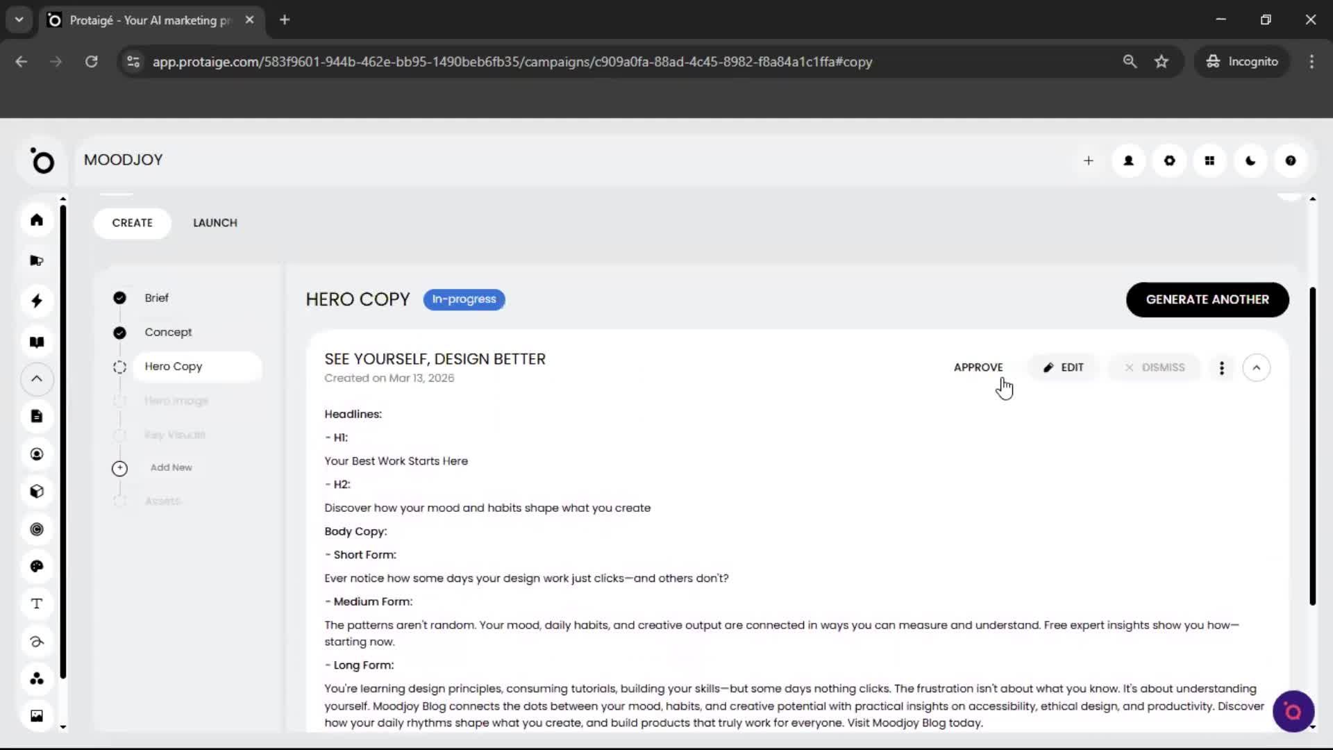APPROVE the hero copy
The width and height of the screenshot is (1333, 750).
[978, 367]
